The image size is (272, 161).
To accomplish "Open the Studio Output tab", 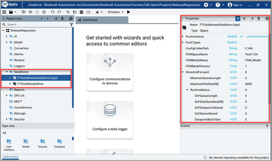I will (10, 157).
